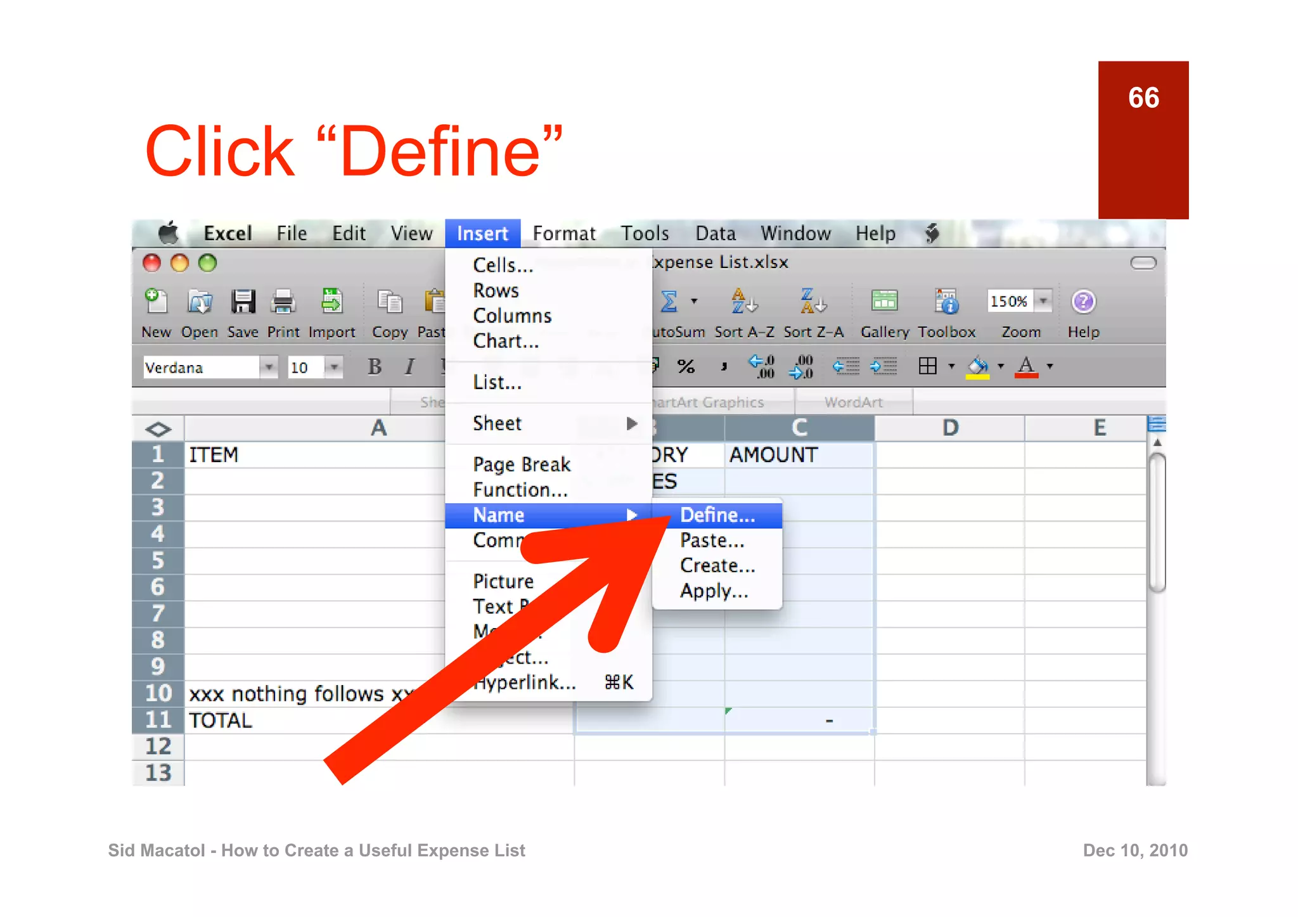
Task: Open the font size 10 dropdown
Action: click(333, 367)
